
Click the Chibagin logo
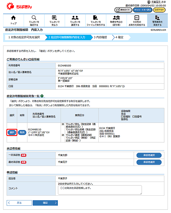coord(19,6)
